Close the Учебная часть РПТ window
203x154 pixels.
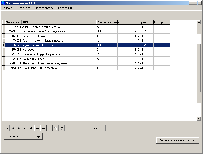coord(199,3)
